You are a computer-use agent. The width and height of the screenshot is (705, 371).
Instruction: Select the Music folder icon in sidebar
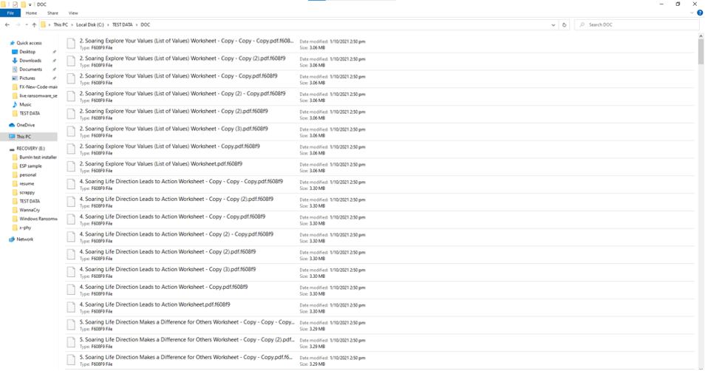point(15,104)
